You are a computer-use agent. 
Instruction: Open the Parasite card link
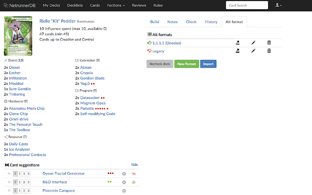click(87, 108)
